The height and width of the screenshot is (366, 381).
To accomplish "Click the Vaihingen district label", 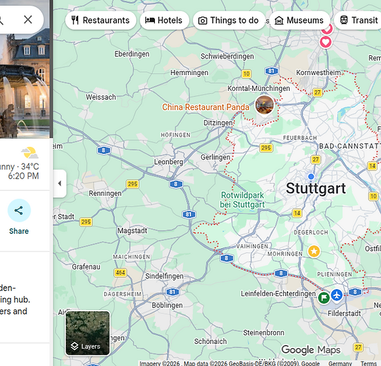I will point(252,247).
